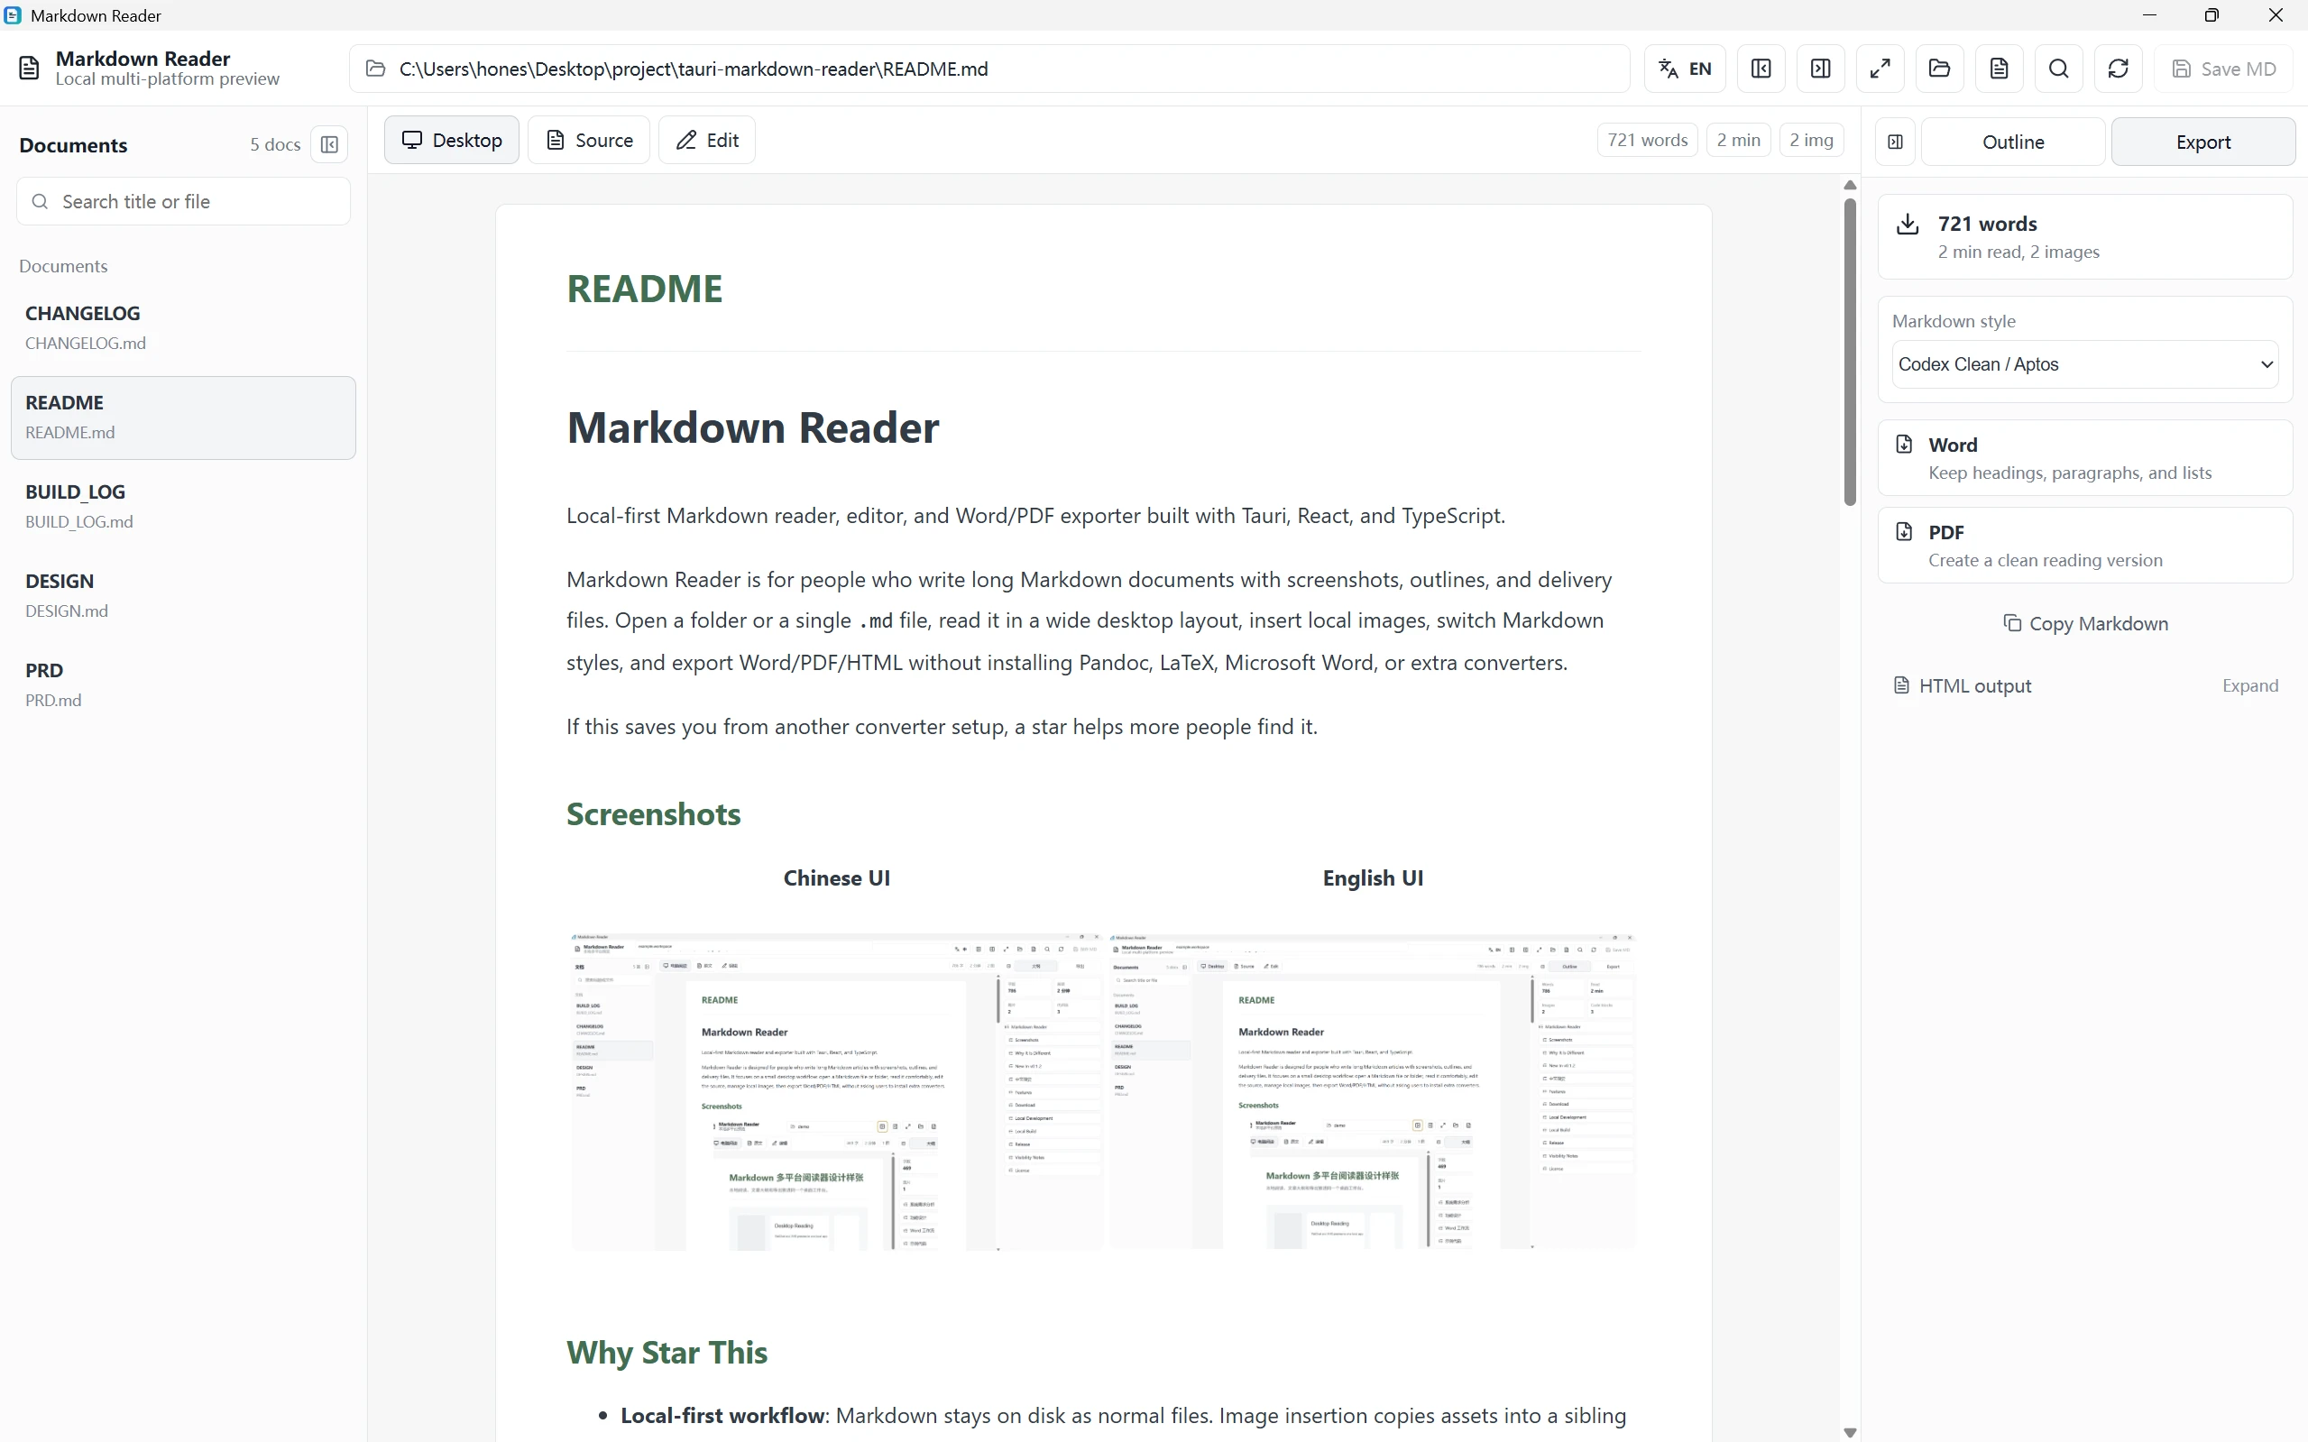Click the Copy Markdown clipboard icon
The width and height of the screenshot is (2308, 1442).
tap(2012, 623)
